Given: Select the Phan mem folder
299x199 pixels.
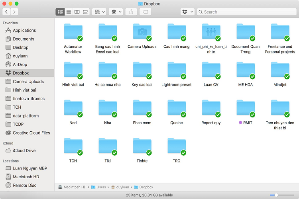Looking at the screenshot, I should click(x=142, y=108).
